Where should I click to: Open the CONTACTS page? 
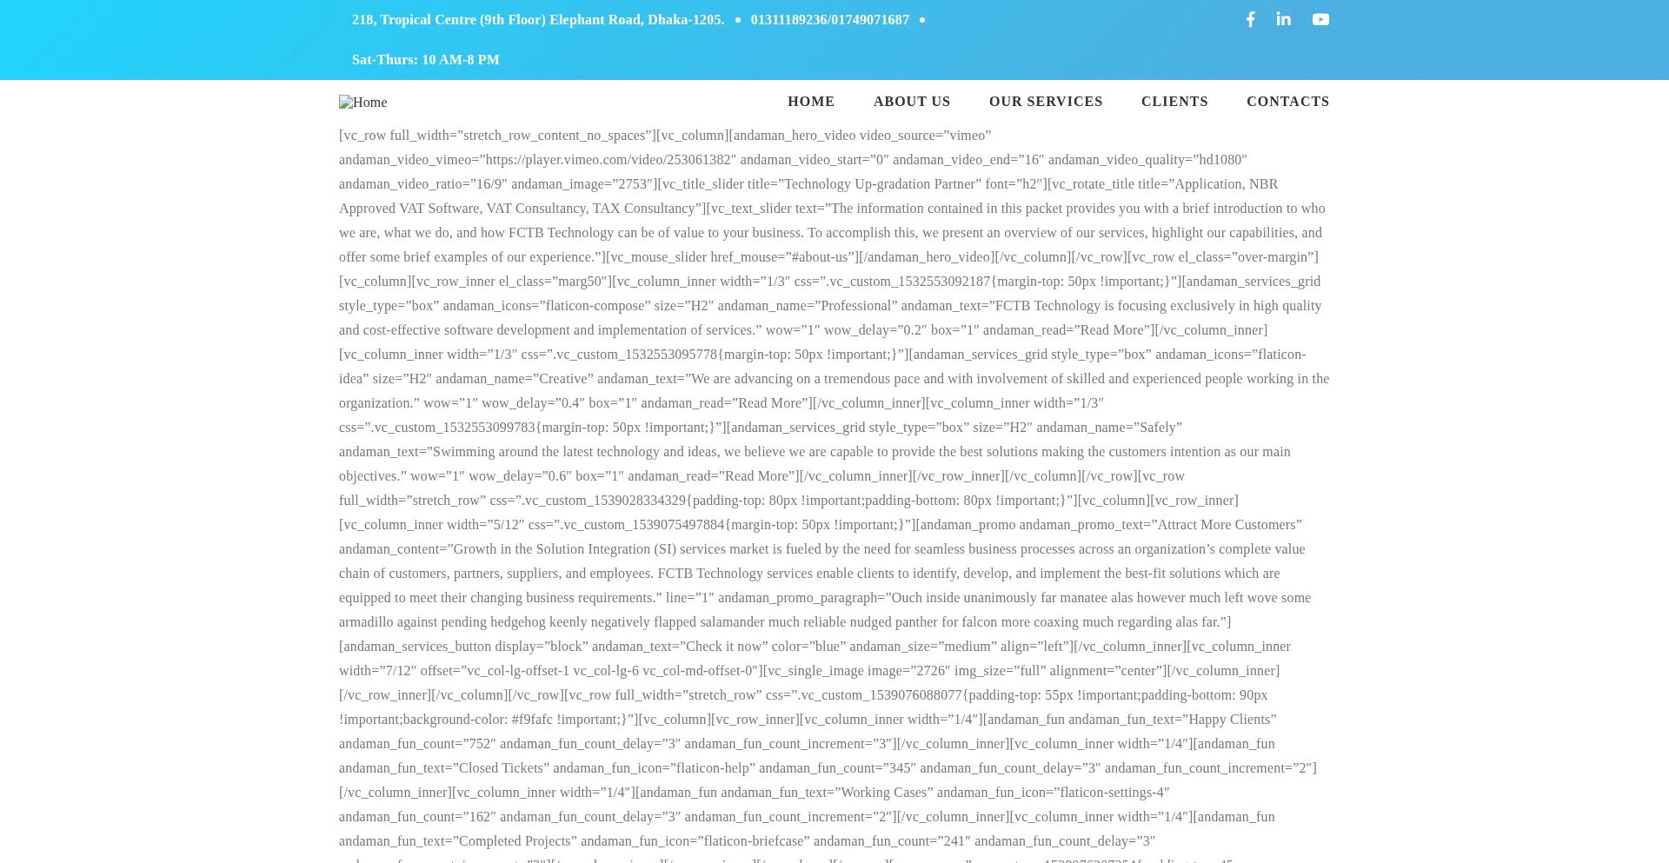(1288, 102)
